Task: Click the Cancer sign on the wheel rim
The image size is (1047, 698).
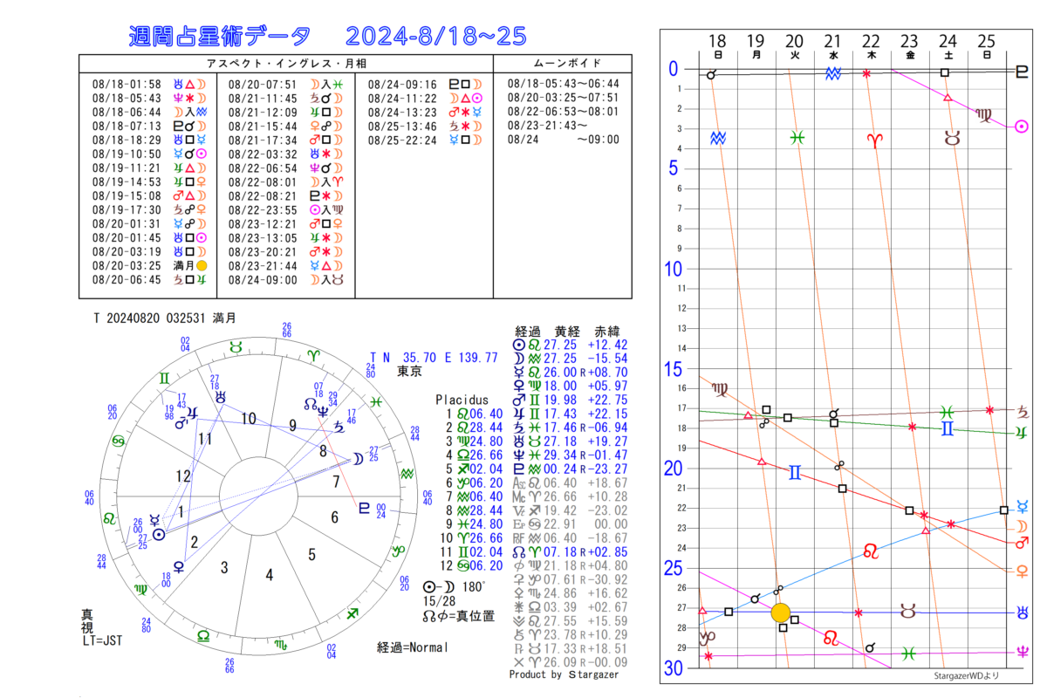Action: tap(116, 440)
